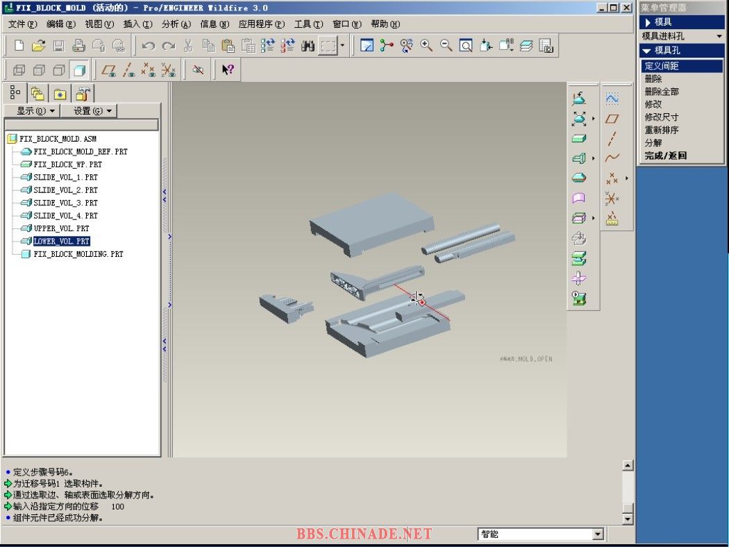Click 修改尺寸 in the menu manager
729x547 pixels.
tap(661, 117)
